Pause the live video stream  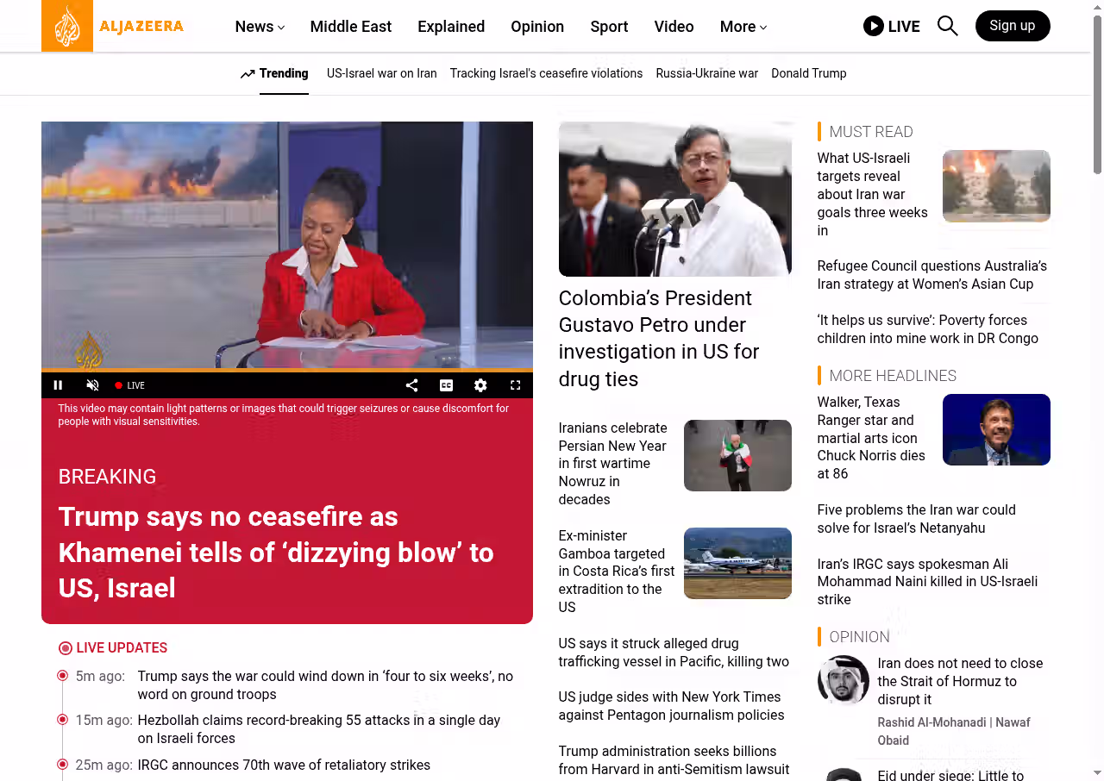pos(59,385)
